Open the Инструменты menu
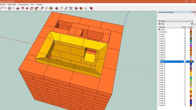Image resolution: width=196 pixels, height=110 pixels. (23, 4)
